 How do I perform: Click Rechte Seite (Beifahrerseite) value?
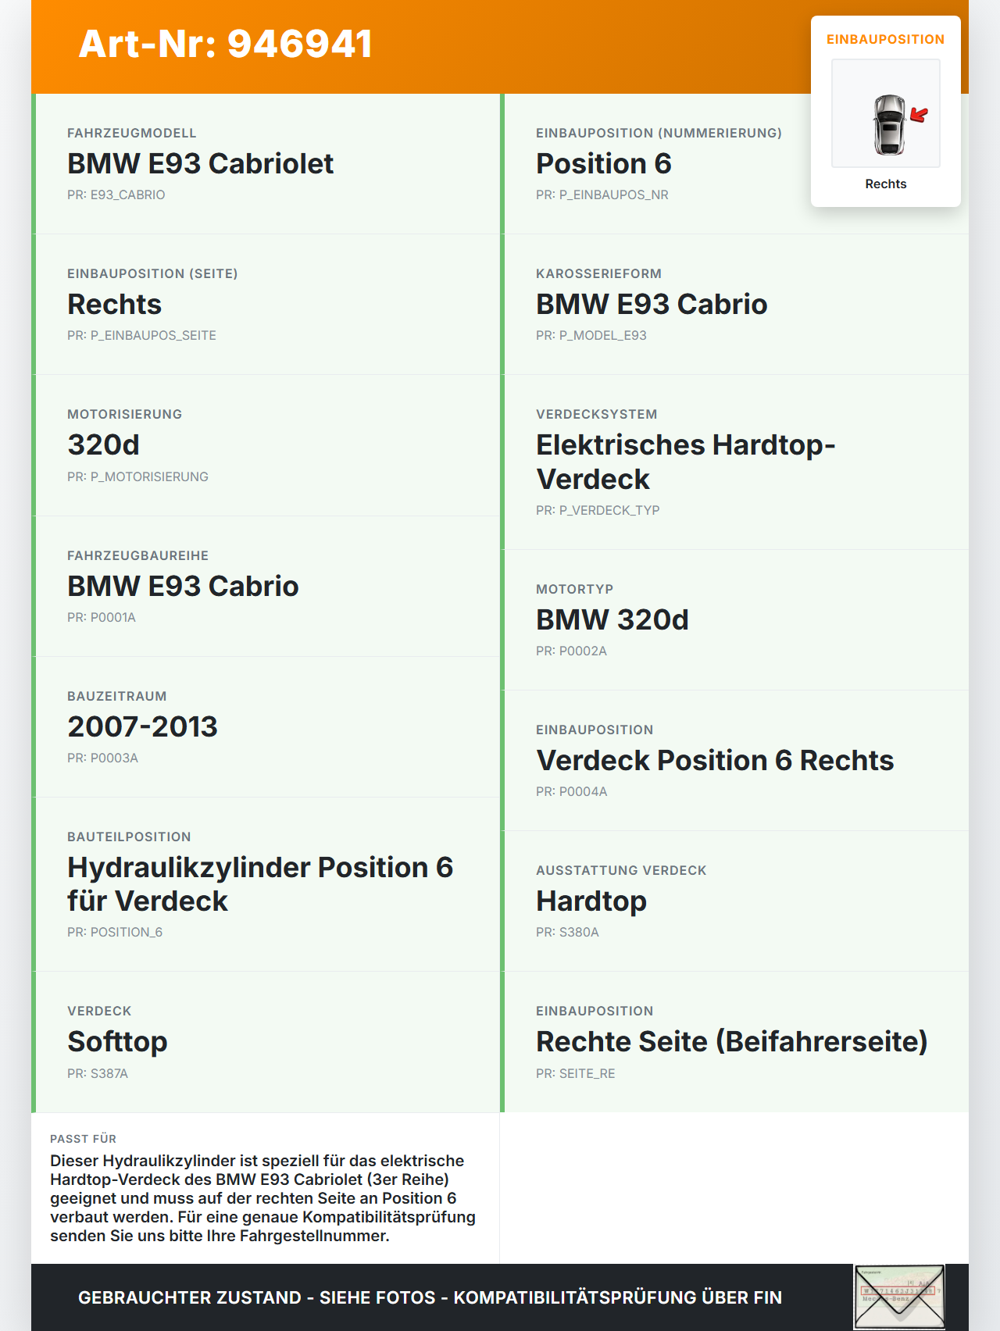pyautogui.click(x=732, y=1041)
